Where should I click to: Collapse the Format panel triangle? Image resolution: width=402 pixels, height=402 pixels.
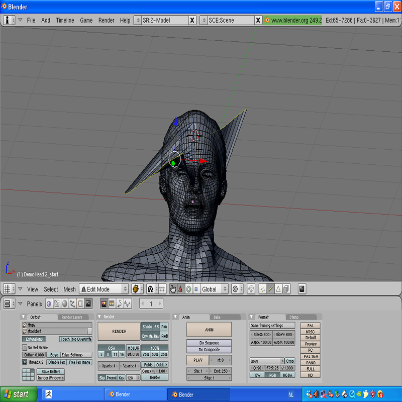pyautogui.click(x=252, y=317)
